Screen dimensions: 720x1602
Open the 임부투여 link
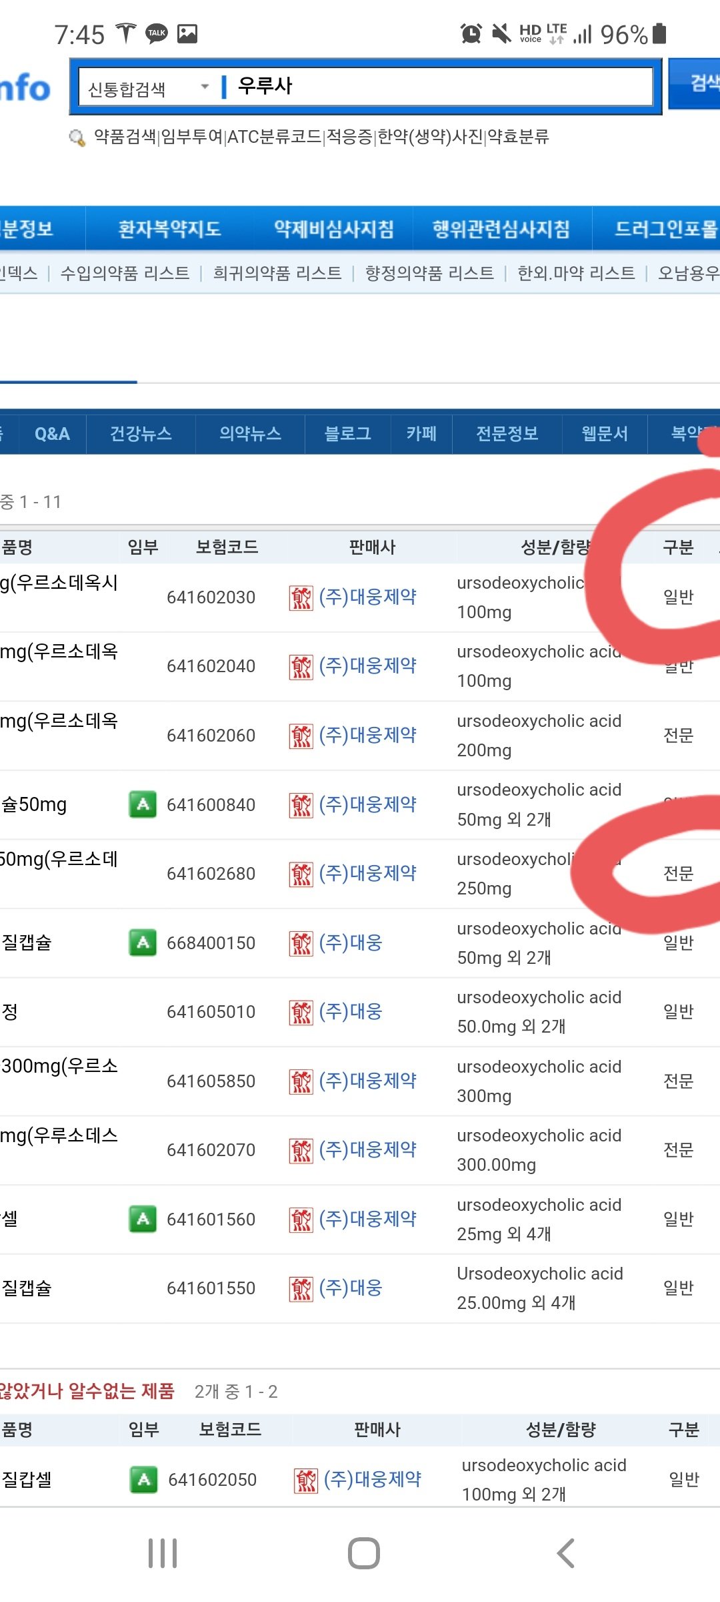tap(192, 137)
